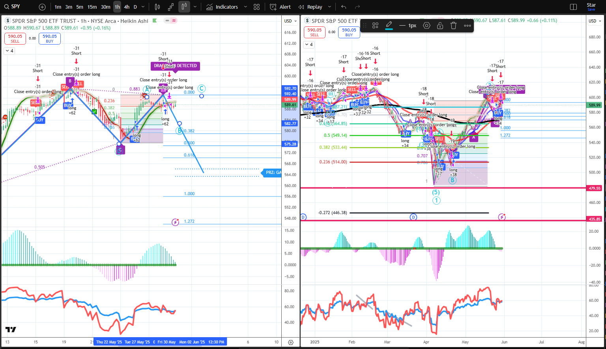Click the 592.70 price tag on left scale
This screenshot has width=606, height=349.
point(290,89)
